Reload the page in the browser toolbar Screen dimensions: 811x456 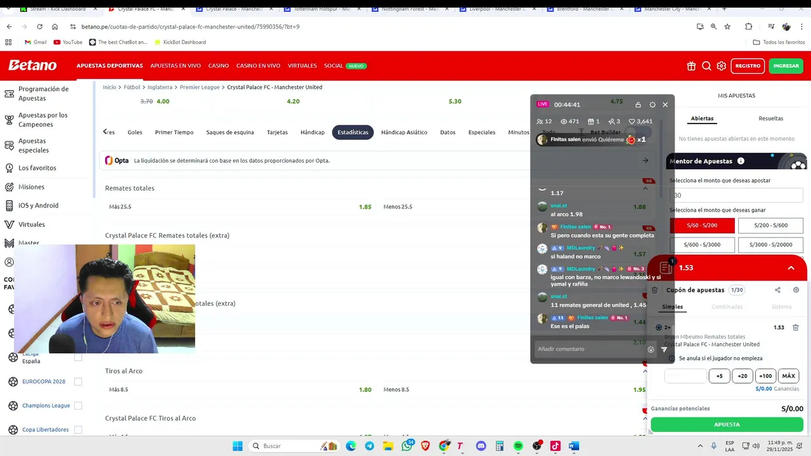tap(39, 27)
